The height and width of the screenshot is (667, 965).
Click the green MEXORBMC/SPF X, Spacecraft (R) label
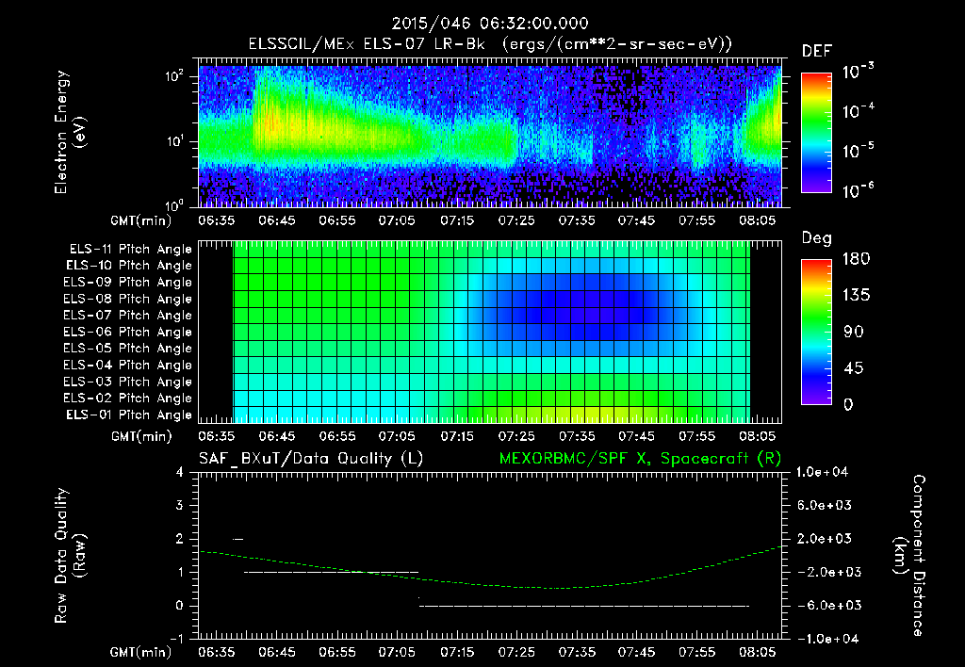click(x=640, y=459)
